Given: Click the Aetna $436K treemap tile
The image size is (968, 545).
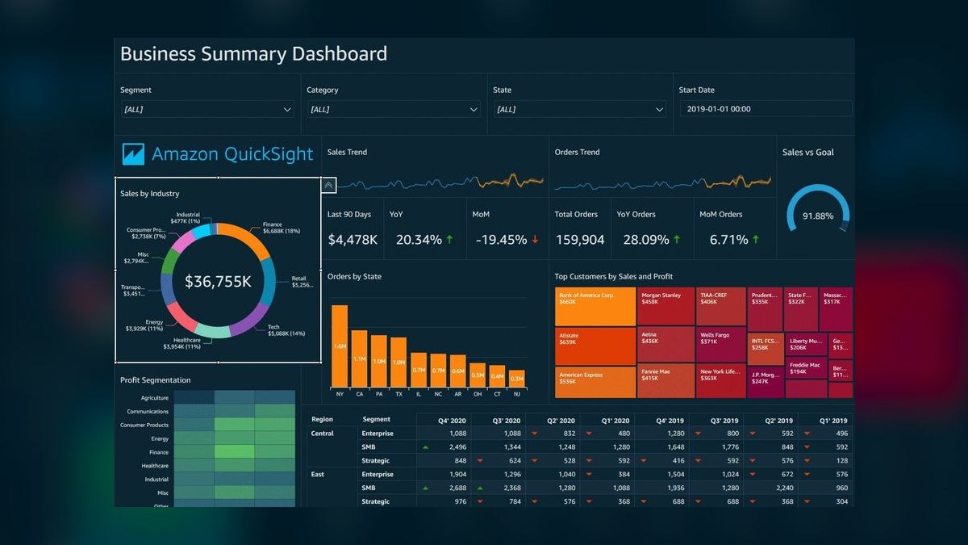Looking at the screenshot, I should [x=666, y=345].
